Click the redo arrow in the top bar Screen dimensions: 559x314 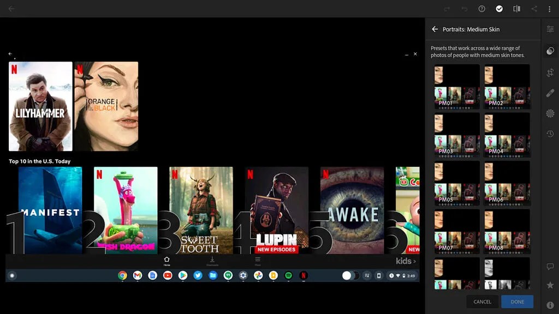pyautogui.click(x=447, y=9)
